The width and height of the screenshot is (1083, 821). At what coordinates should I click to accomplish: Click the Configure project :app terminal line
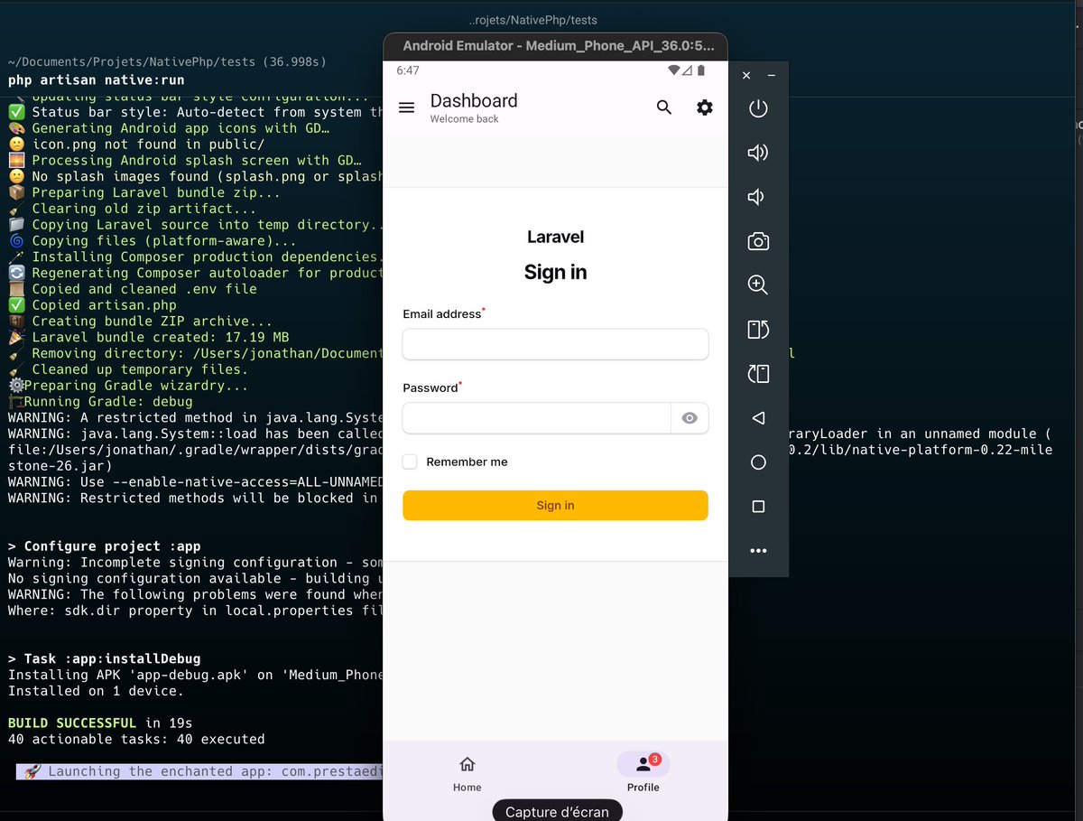(x=104, y=546)
